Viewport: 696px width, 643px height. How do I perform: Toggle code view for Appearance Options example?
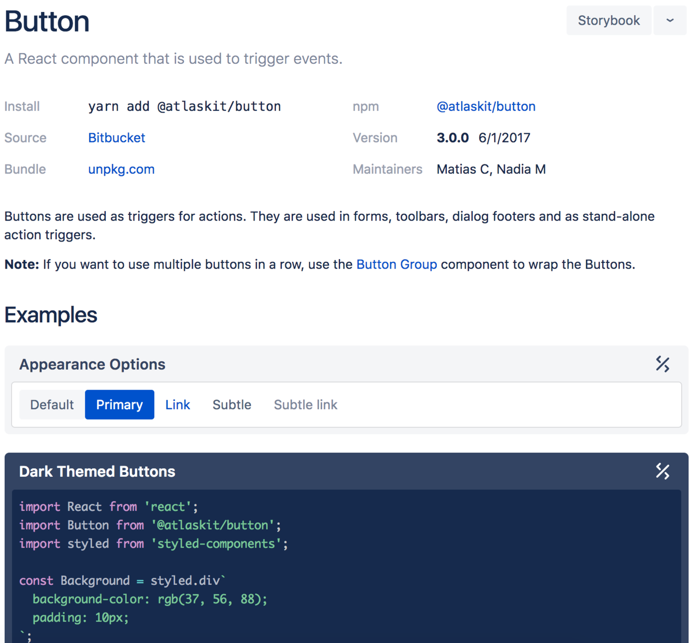click(662, 364)
